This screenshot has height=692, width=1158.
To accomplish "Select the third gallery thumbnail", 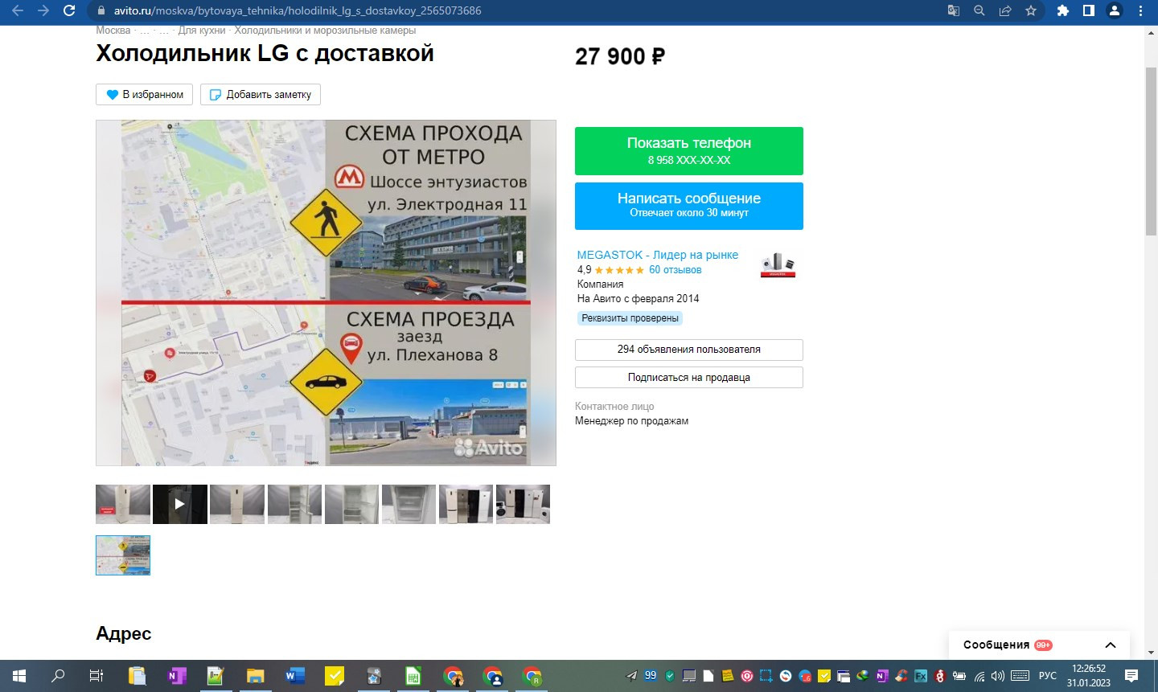I will point(237,504).
